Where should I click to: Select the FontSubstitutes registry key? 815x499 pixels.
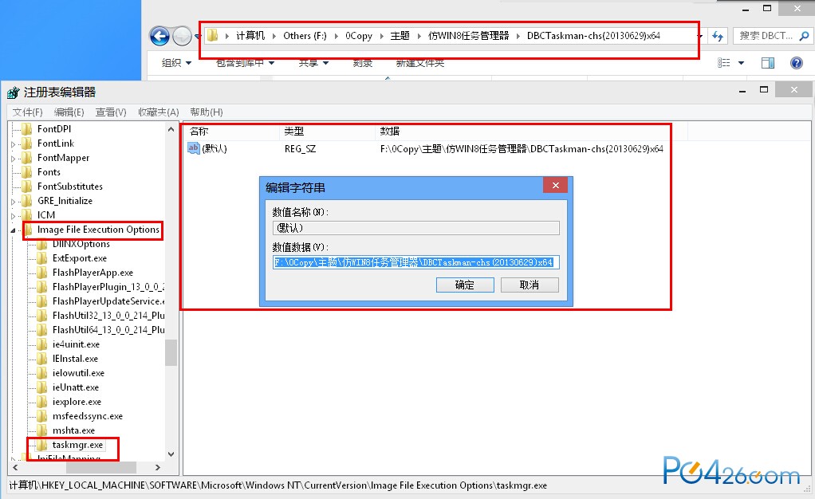tap(70, 187)
